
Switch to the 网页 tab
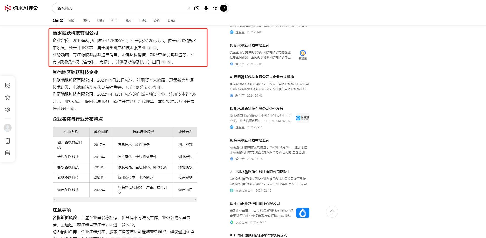(72, 21)
